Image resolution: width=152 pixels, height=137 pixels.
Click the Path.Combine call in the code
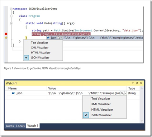pos(63,30)
